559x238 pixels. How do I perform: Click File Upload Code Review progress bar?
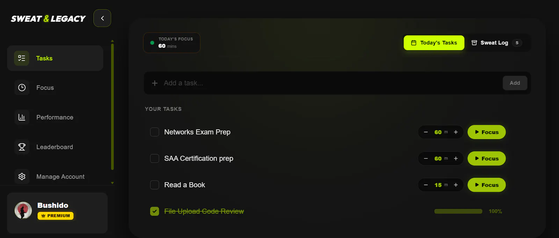pyautogui.click(x=458, y=211)
